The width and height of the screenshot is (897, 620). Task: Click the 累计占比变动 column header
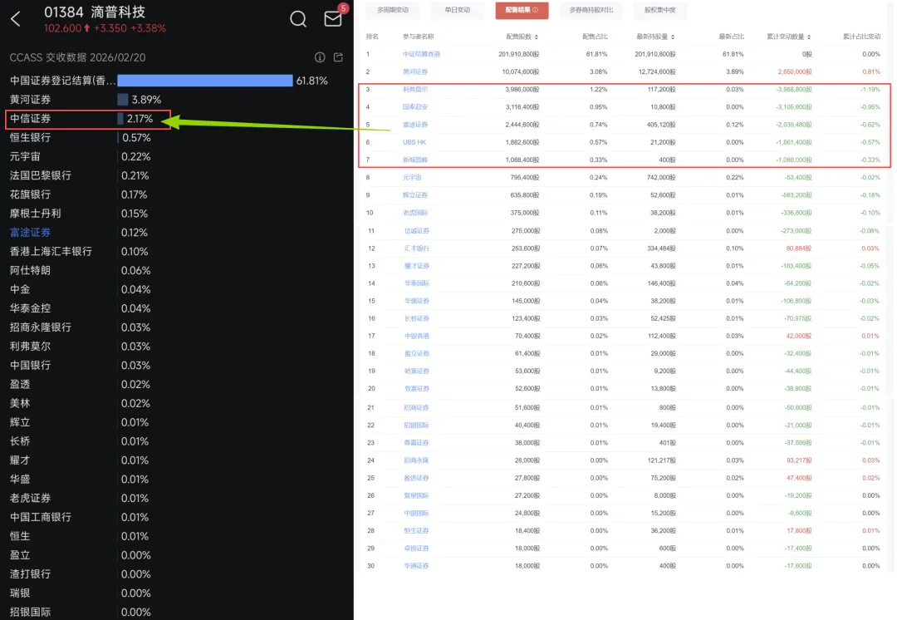(x=861, y=37)
